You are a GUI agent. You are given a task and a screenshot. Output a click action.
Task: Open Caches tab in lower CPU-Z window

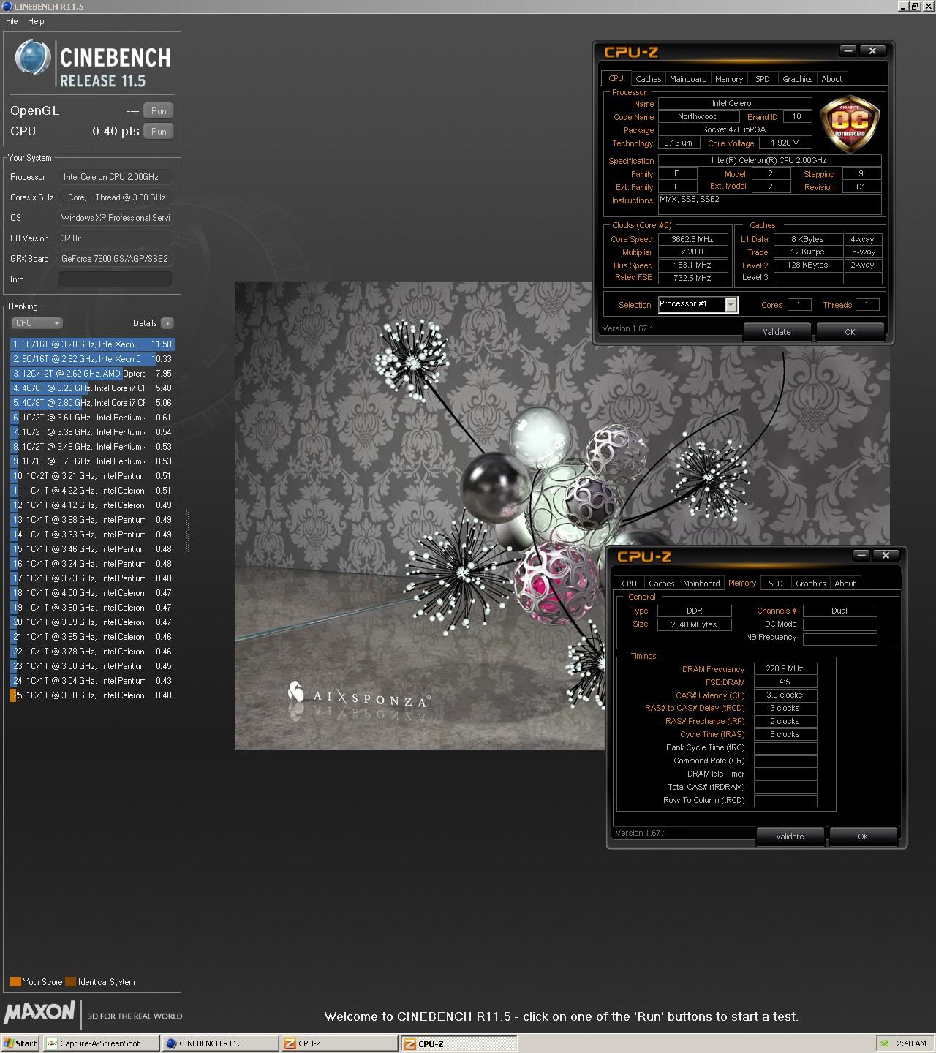[662, 584]
